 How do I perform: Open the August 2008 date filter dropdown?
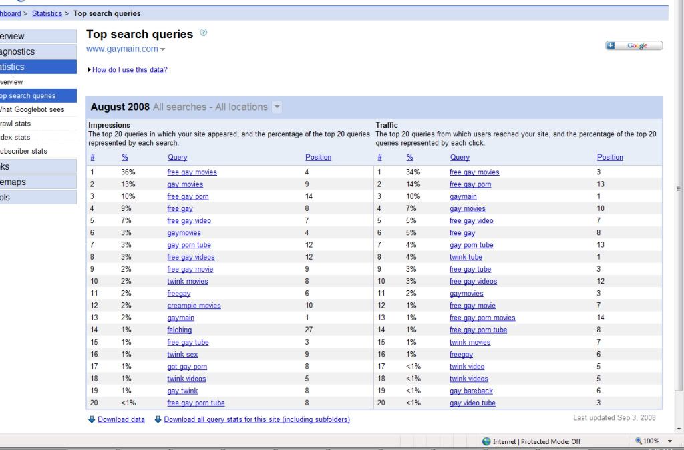277,107
